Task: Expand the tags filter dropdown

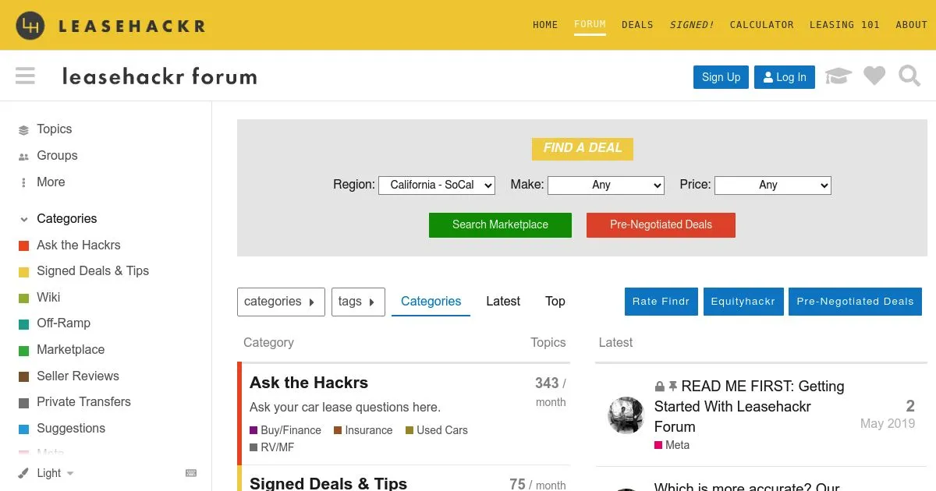Action: pyautogui.click(x=358, y=302)
